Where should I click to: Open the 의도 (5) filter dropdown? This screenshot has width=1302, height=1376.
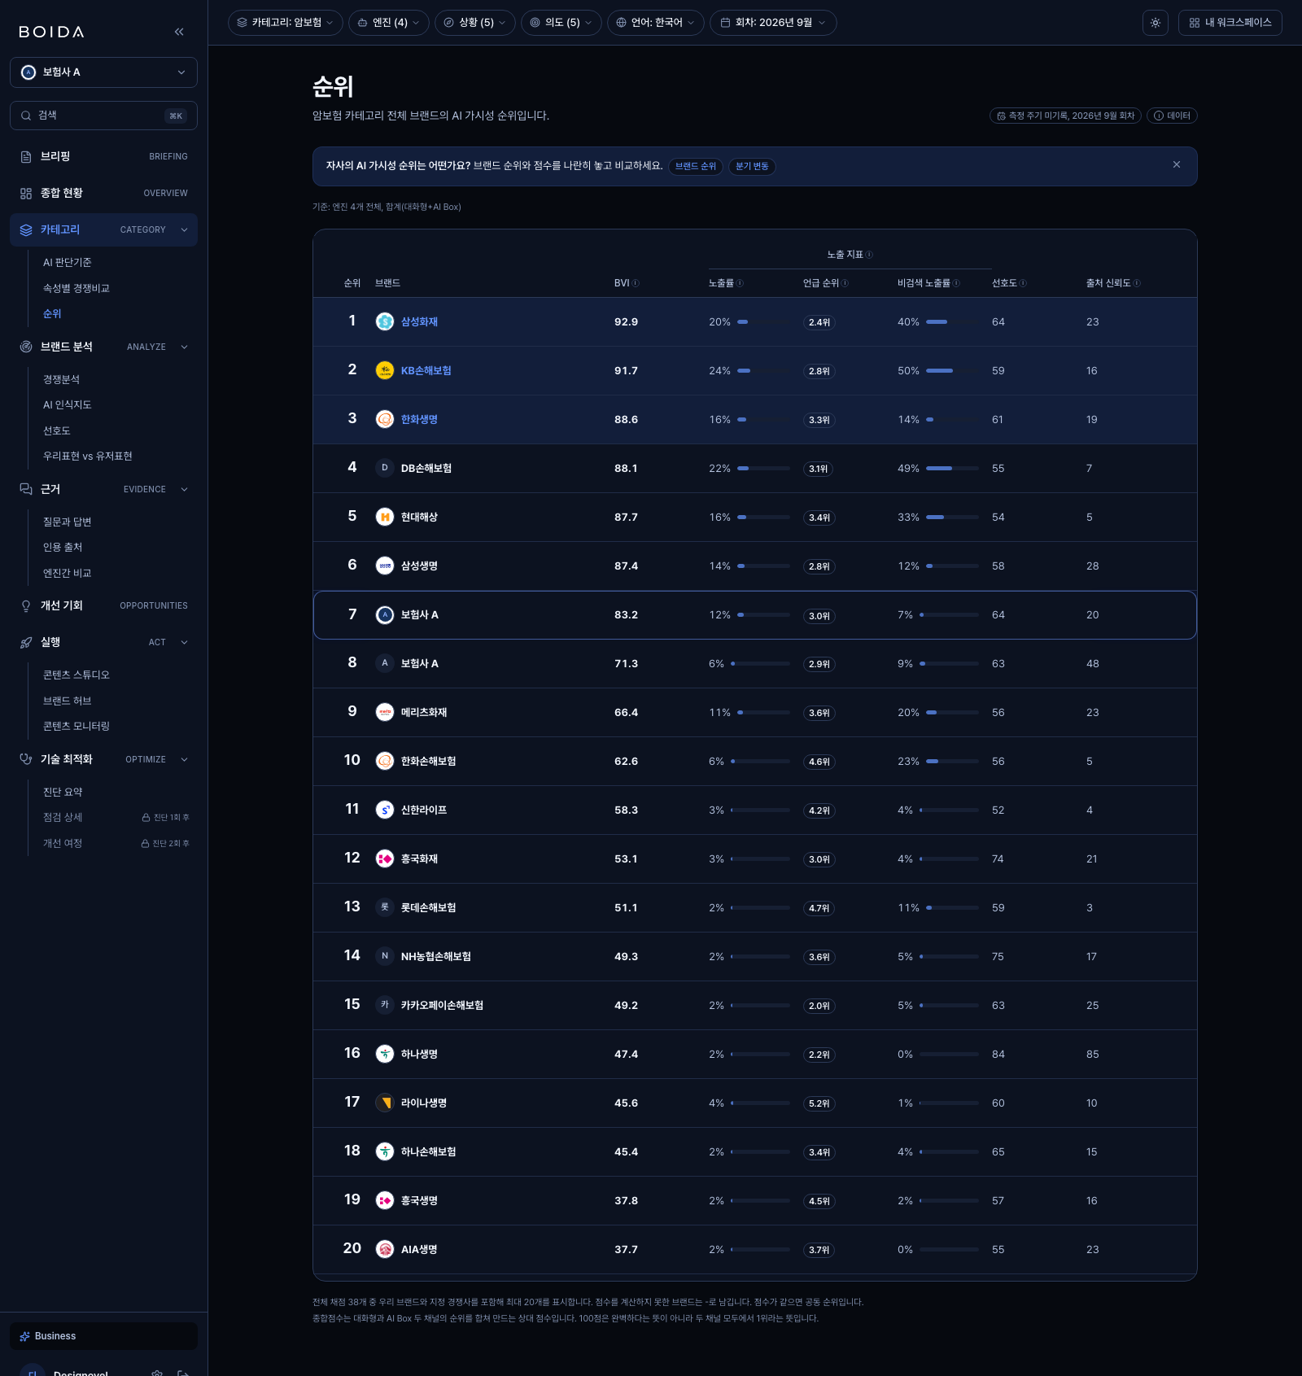pos(561,23)
